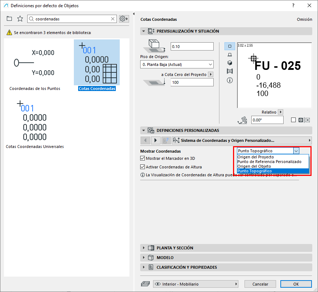
Task: Clear the search field with X
Action: (113, 19)
